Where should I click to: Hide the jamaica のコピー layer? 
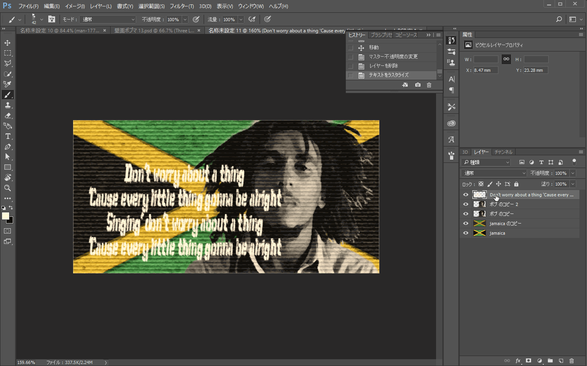(x=466, y=224)
